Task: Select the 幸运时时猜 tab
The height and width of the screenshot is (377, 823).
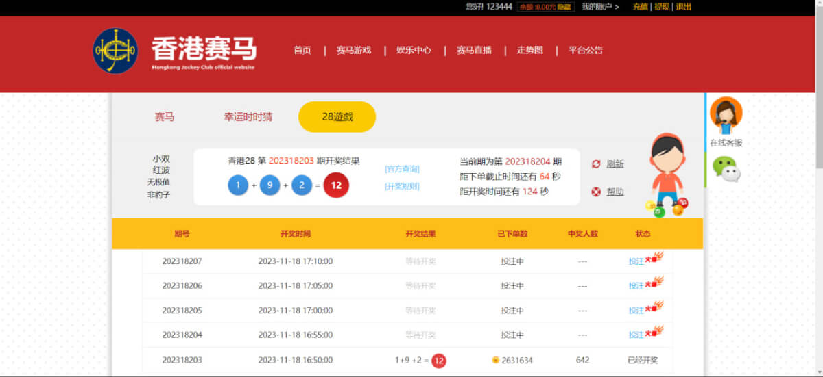Action: click(x=248, y=117)
